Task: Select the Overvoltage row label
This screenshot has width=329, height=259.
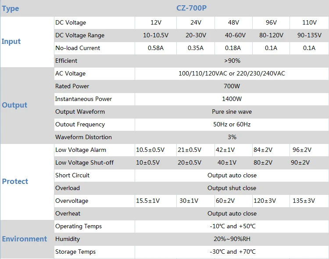Action: [x=72, y=201]
